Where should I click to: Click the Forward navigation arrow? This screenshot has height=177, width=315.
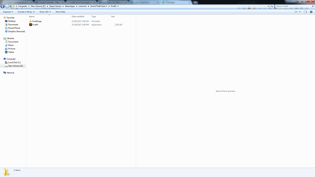7,6
